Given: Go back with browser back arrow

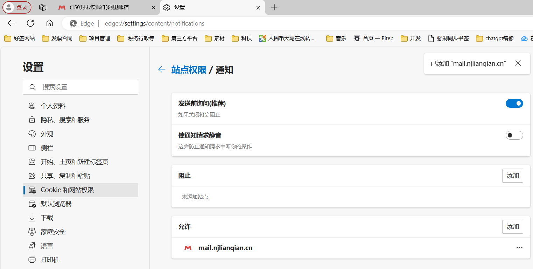Looking at the screenshot, I should [x=11, y=23].
